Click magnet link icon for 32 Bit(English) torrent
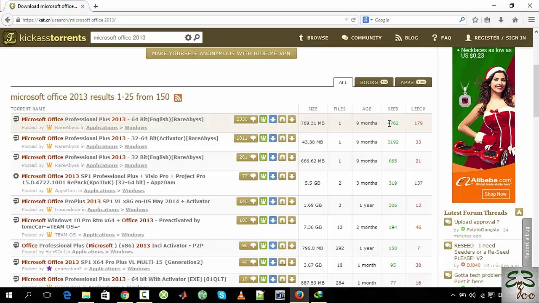This screenshot has width=539, height=303. [x=282, y=157]
